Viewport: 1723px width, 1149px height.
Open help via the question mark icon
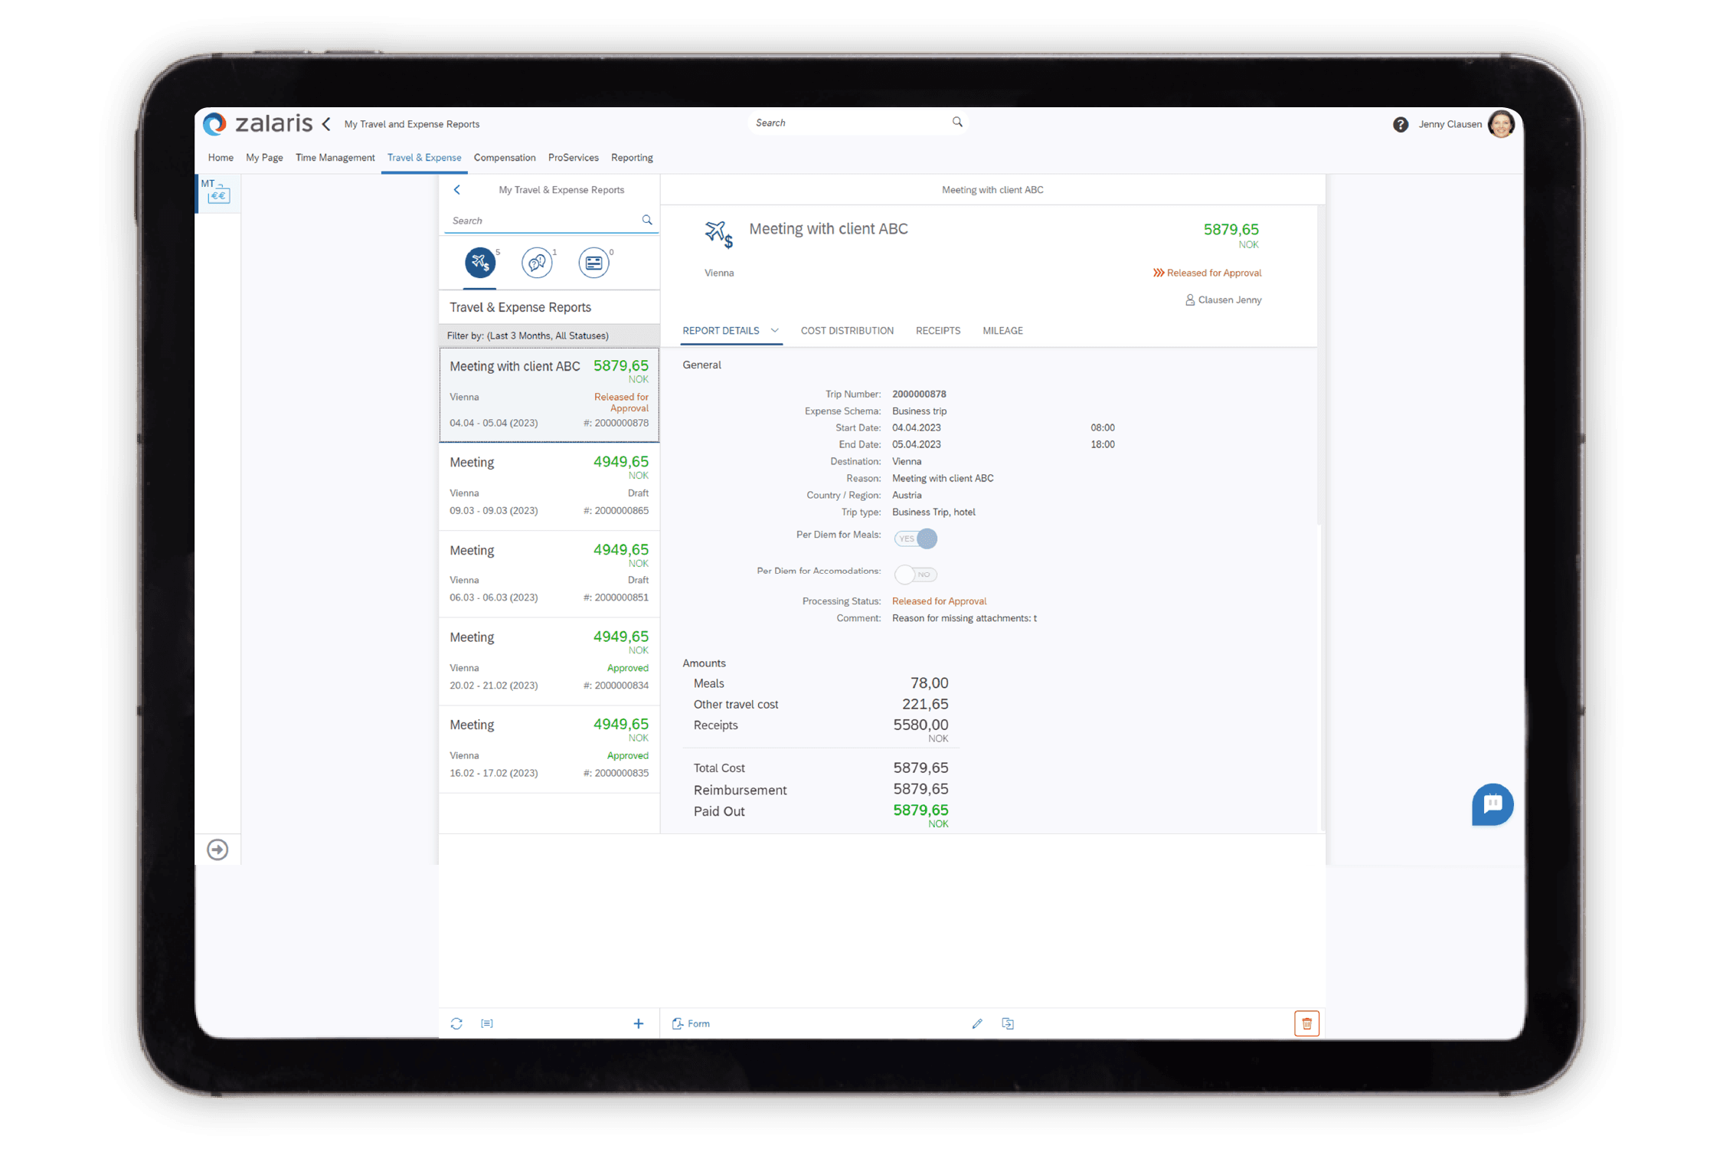point(1400,124)
